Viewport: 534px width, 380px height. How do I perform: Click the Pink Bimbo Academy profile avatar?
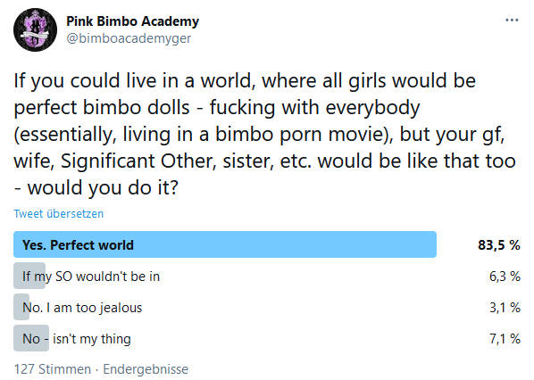[x=35, y=30]
